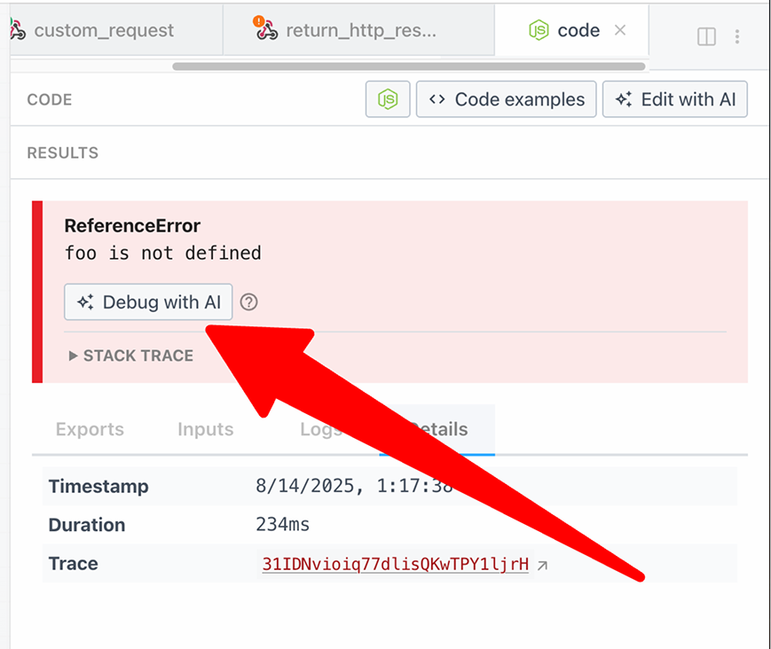Open the Logs tab
This screenshot has height=649, width=771.
click(x=320, y=429)
